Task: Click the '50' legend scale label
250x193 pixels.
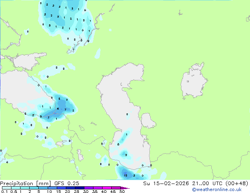Action: pyautogui.click(x=122, y=191)
